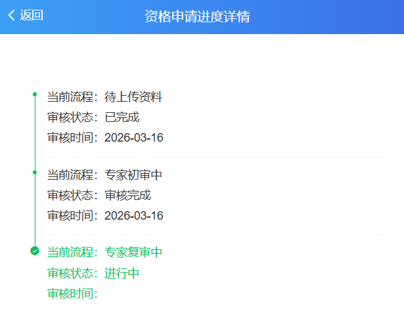Click the back chevron arrow icon

(x=11, y=16)
